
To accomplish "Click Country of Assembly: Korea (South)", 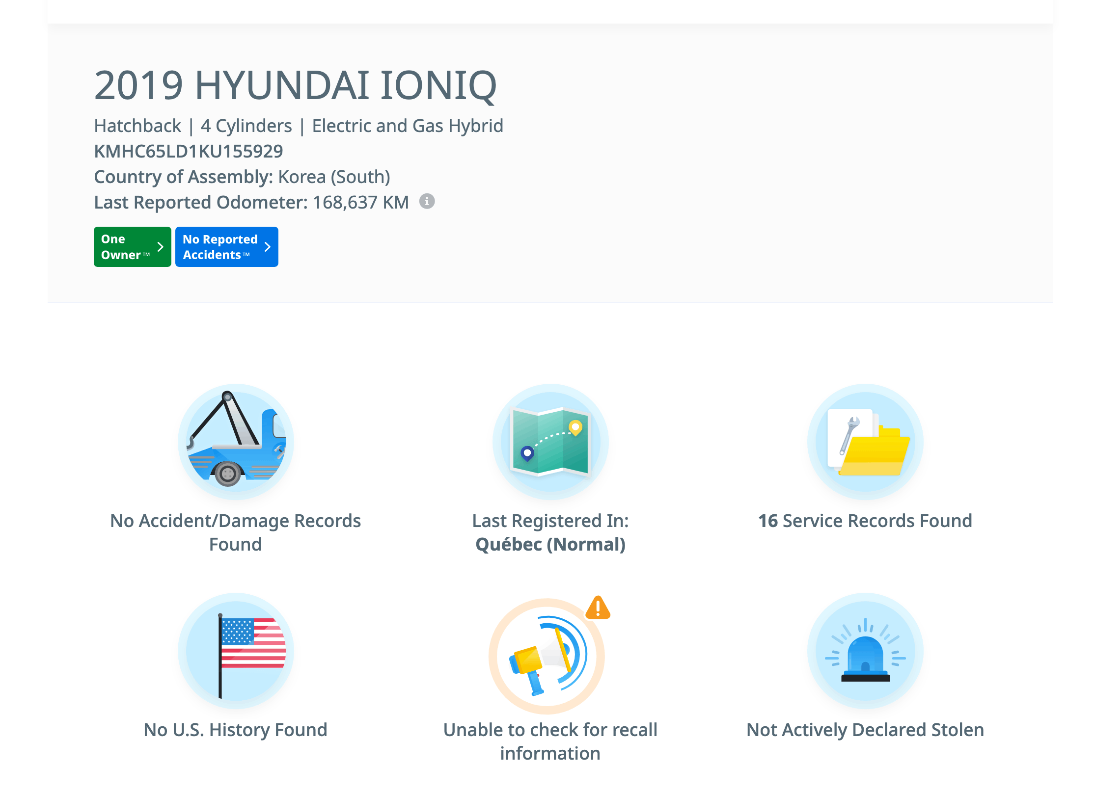I will [242, 177].
